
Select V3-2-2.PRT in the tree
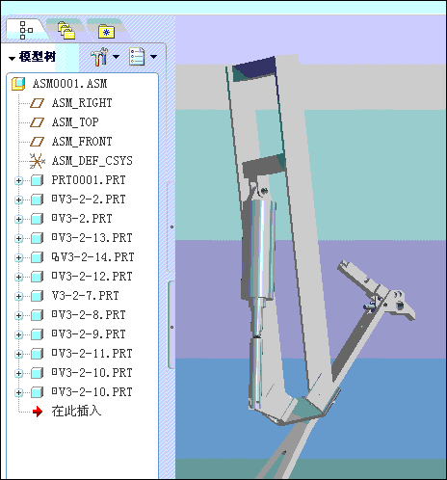coord(89,200)
